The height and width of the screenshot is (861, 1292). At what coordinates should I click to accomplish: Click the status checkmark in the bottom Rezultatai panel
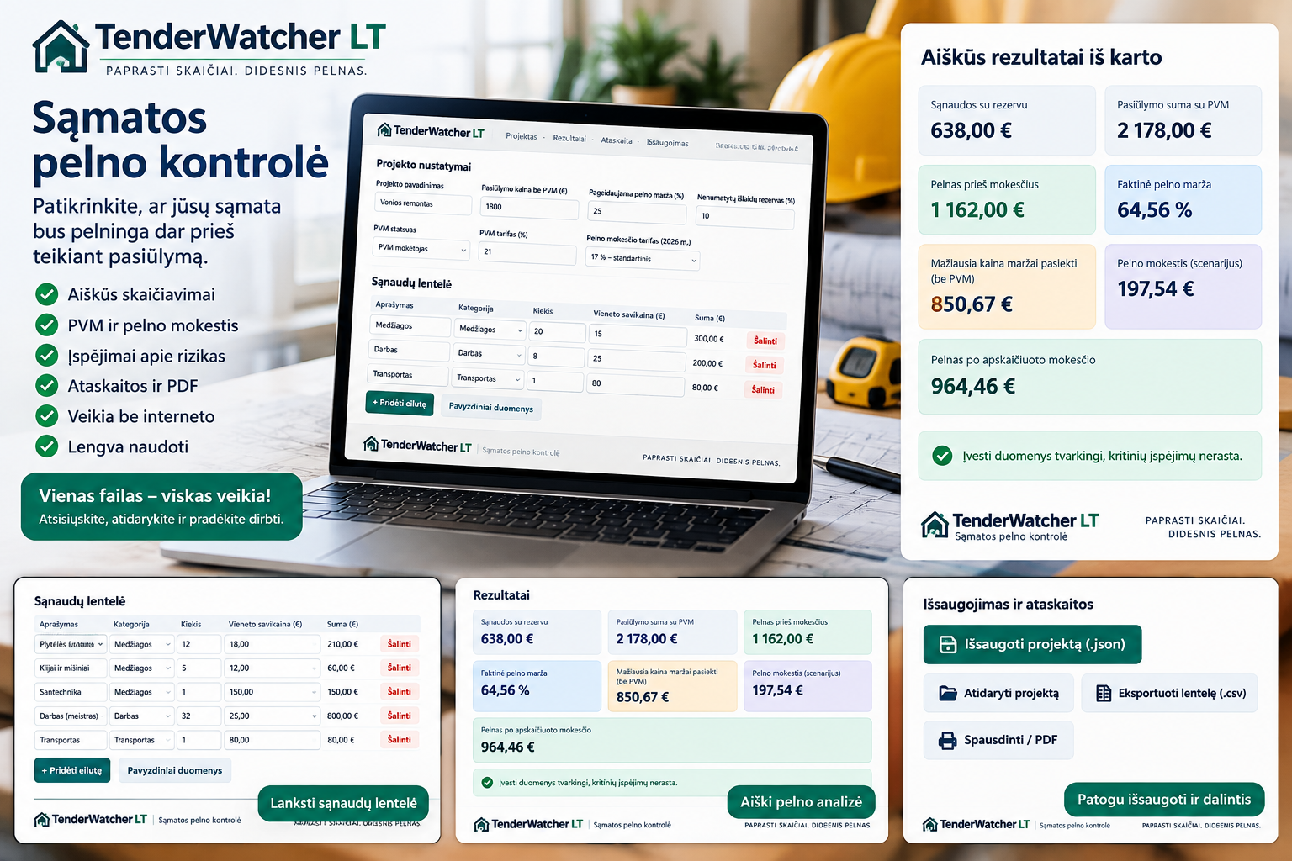pyautogui.click(x=487, y=783)
